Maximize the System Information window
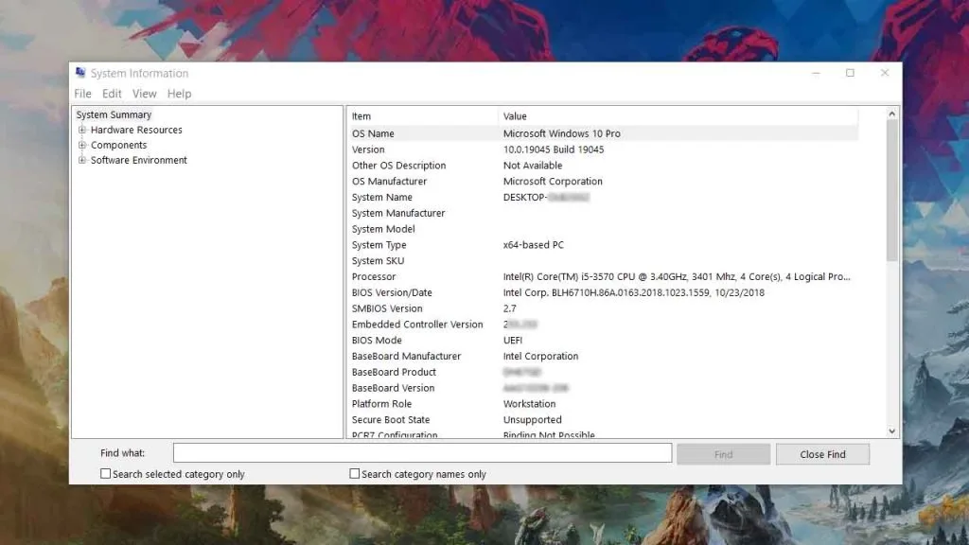This screenshot has height=545, width=969. pyautogui.click(x=851, y=73)
